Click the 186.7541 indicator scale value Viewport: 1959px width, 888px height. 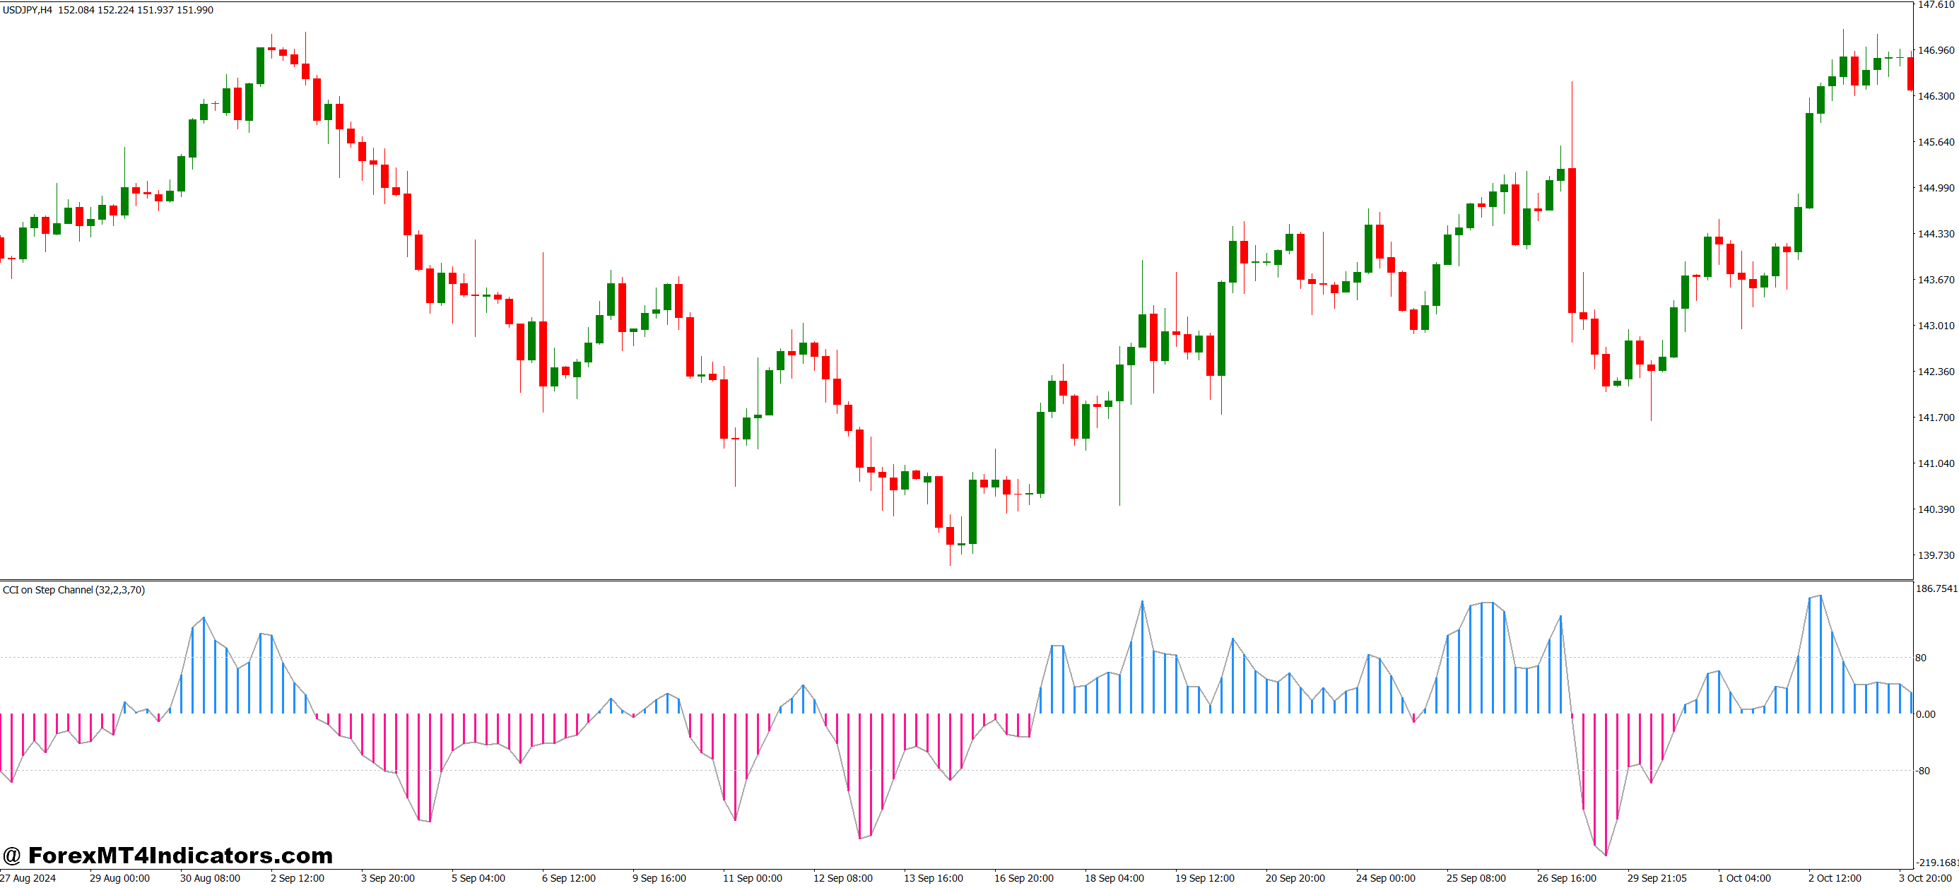(1936, 588)
